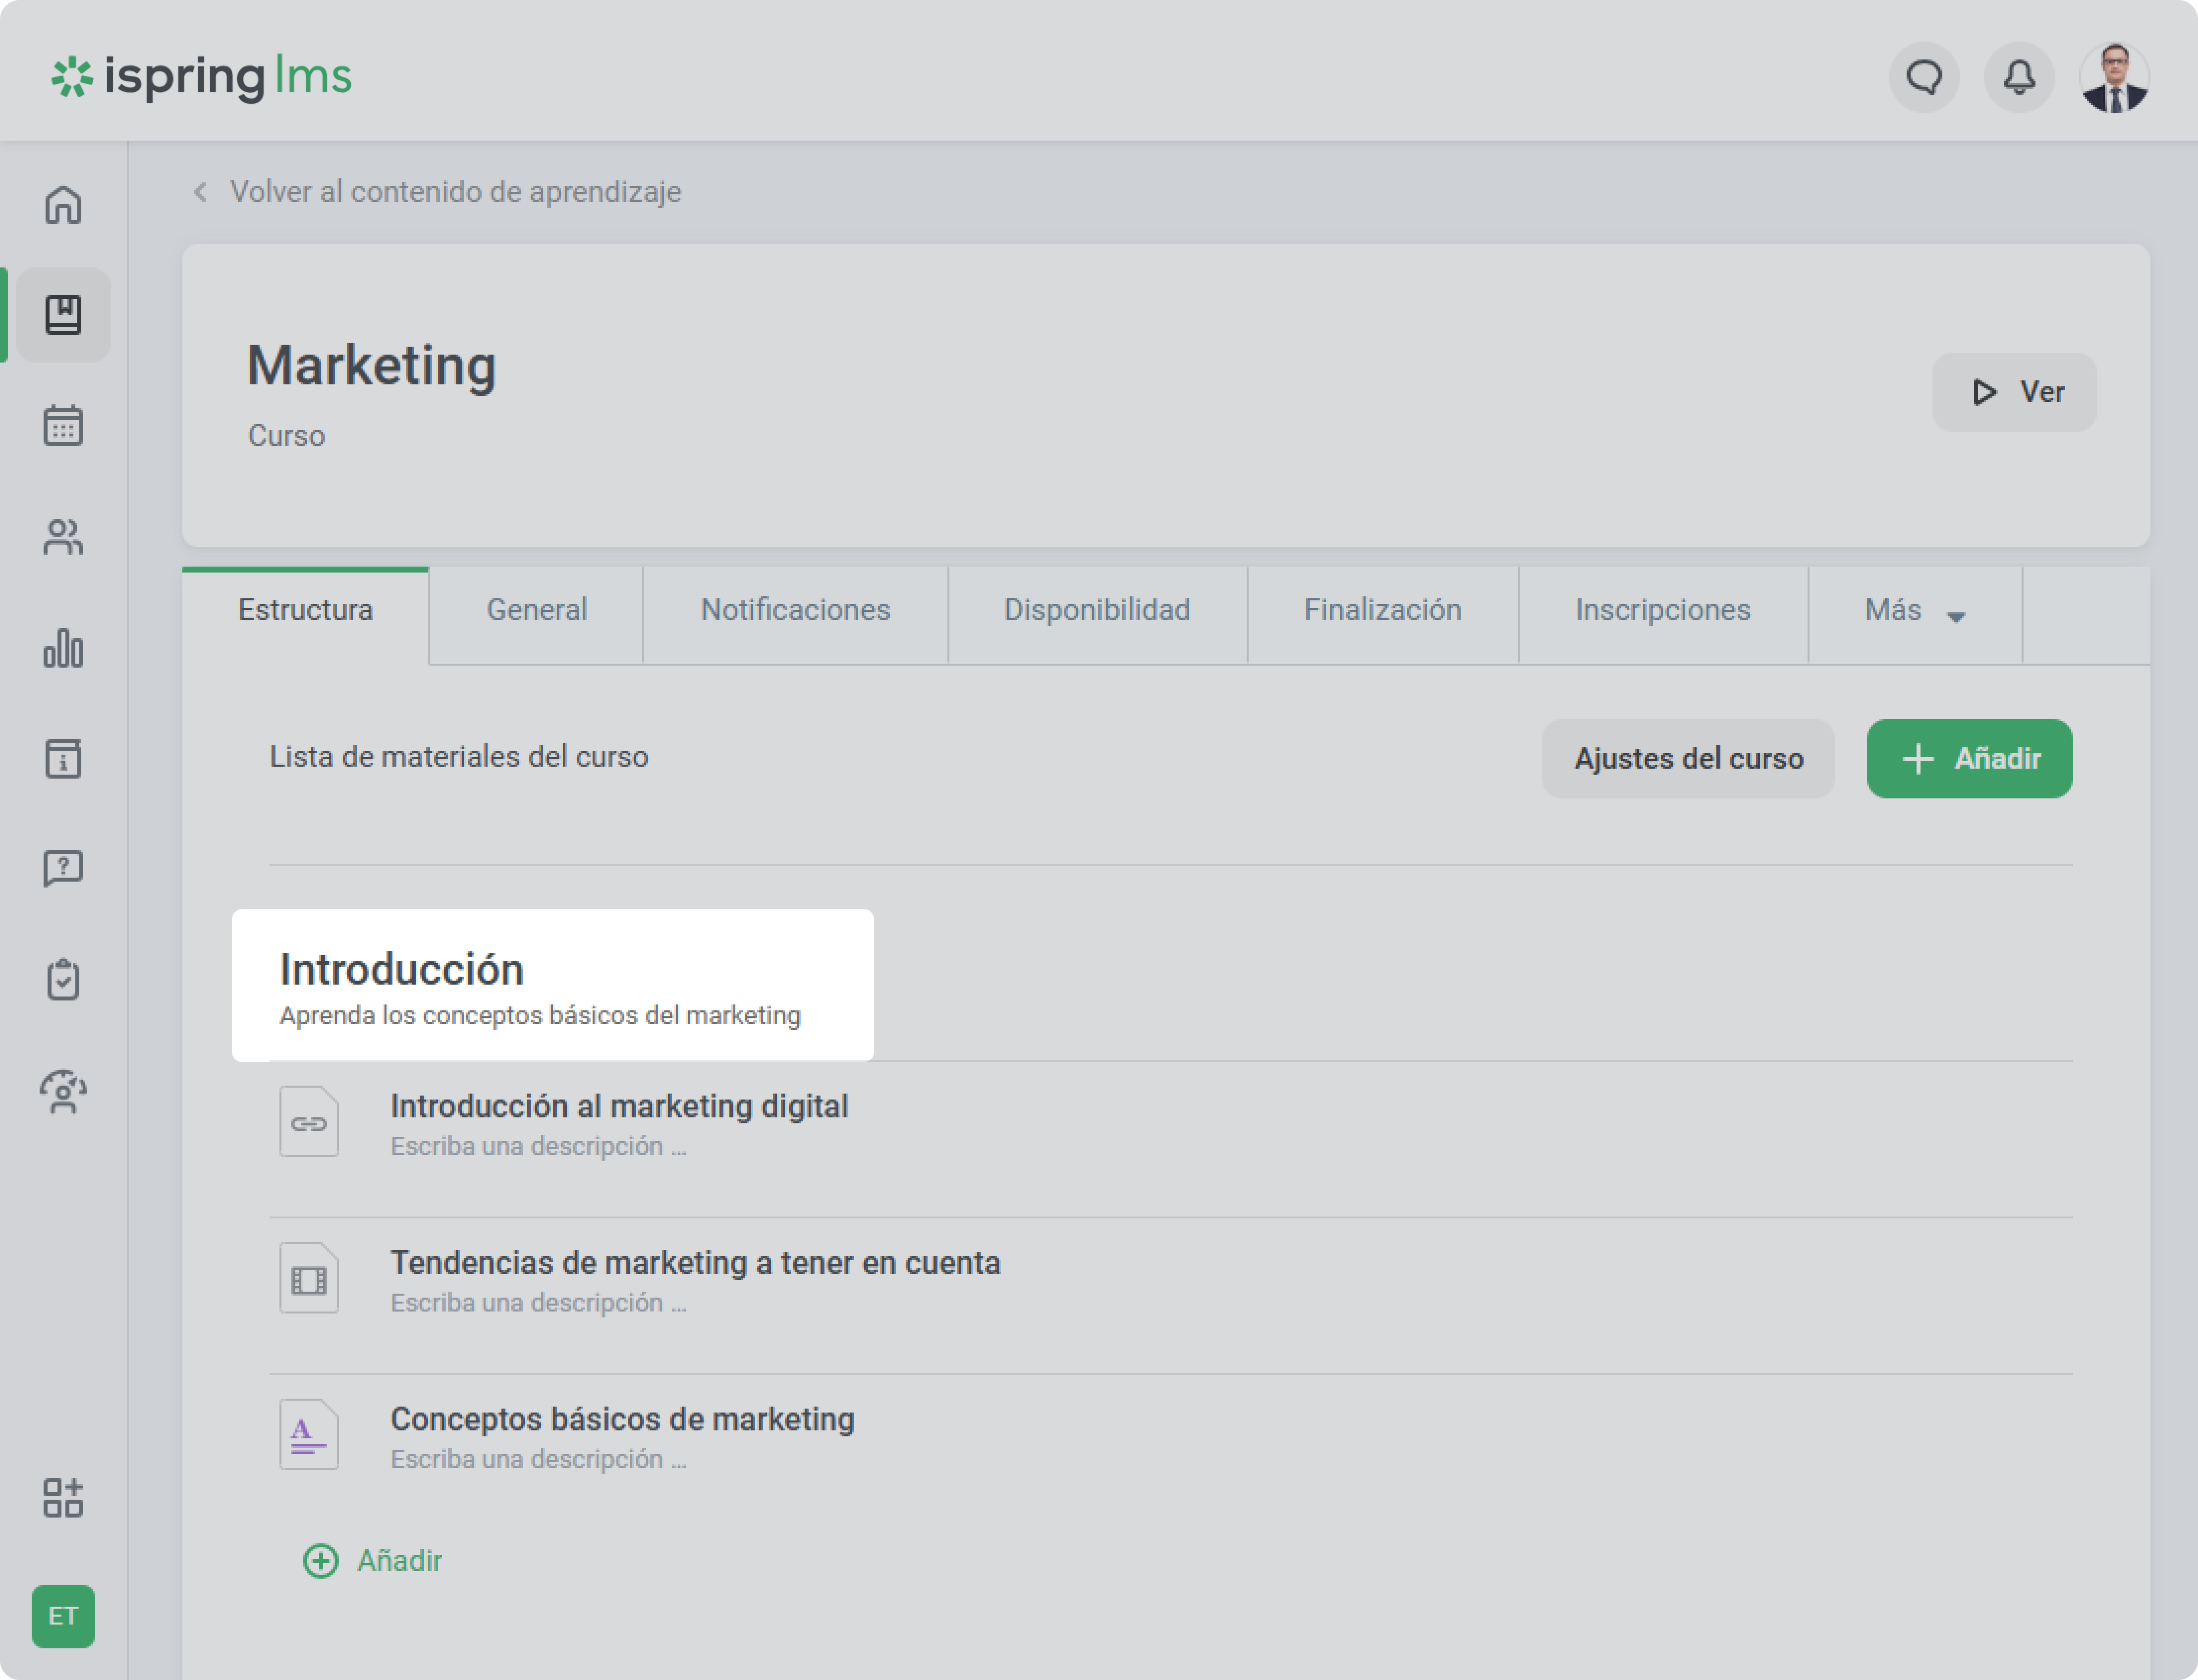The width and height of the screenshot is (2198, 1680).
Task: Click Volver al contenido de aprendizaje link
Action: [454, 192]
